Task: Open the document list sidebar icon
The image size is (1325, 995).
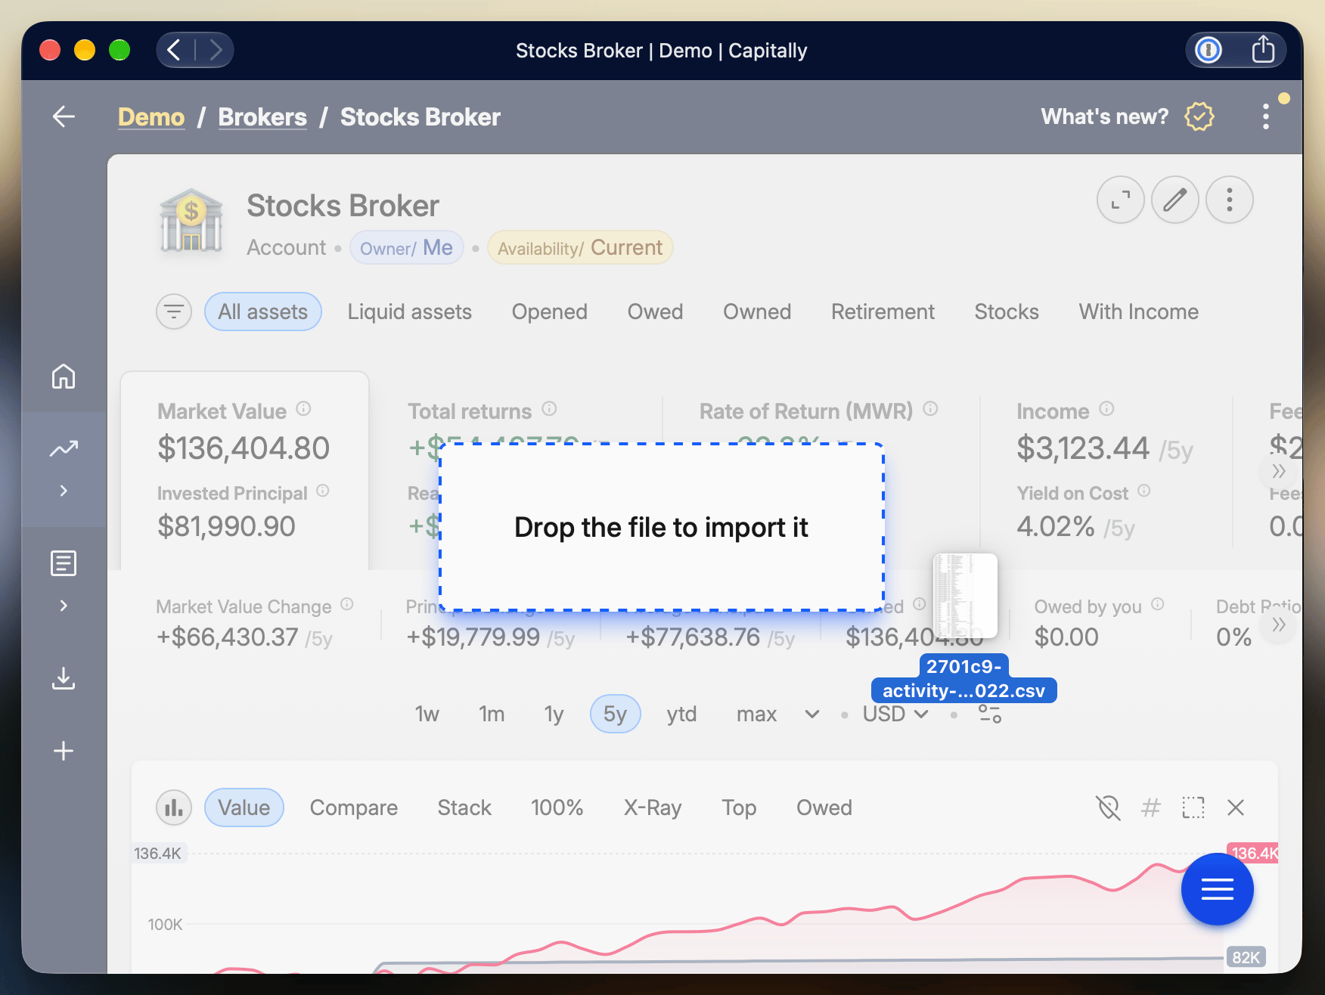Action: (64, 563)
